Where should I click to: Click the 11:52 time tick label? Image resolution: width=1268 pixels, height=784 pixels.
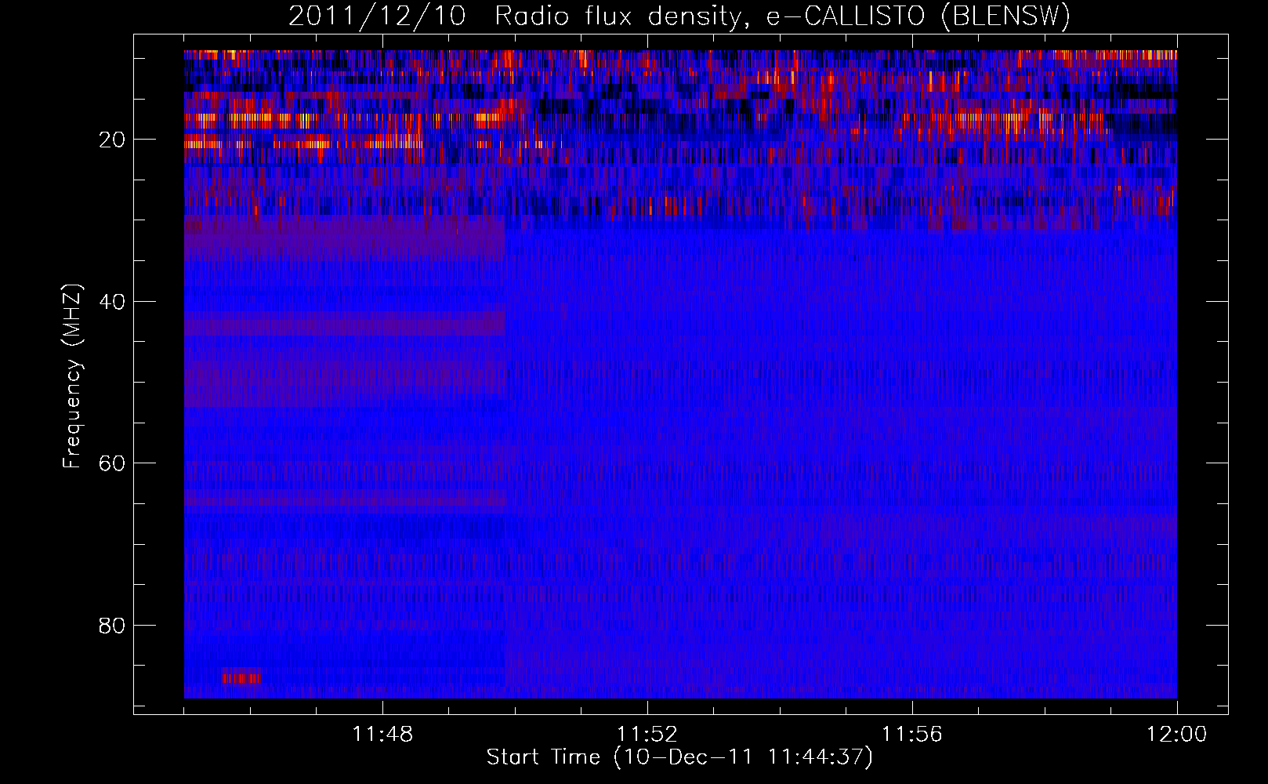click(x=647, y=735)
